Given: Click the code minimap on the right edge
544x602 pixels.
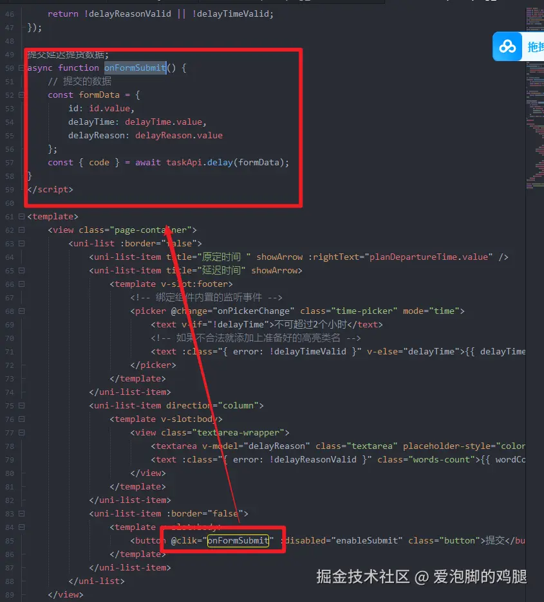Looking at the screenshot, I should (535, 98).
